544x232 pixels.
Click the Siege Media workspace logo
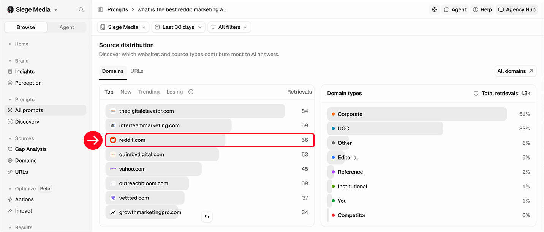click(x=10, y=9)
